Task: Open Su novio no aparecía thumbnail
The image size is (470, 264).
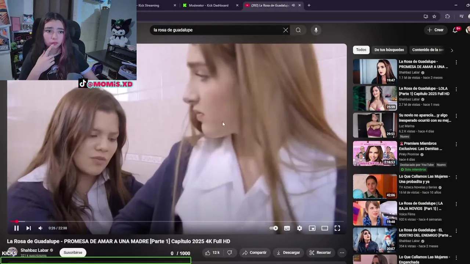Action: [x=375, y=125]
